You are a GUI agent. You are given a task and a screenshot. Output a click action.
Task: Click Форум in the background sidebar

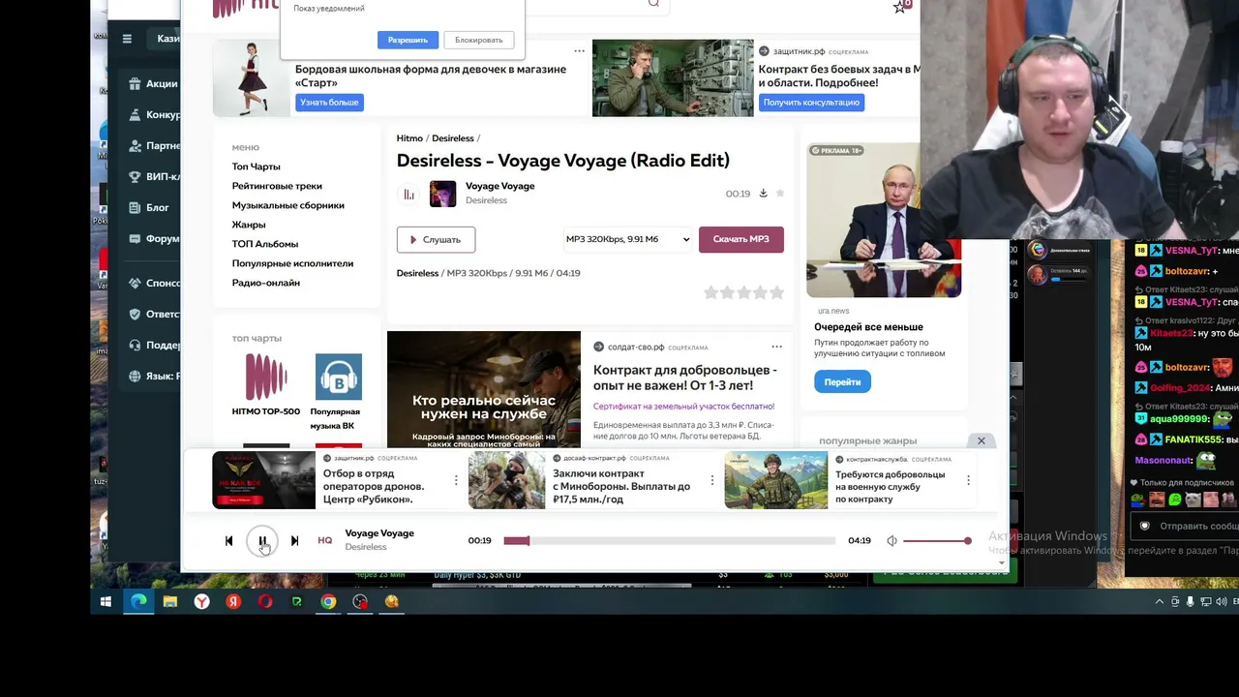click(x=155, y=238)
